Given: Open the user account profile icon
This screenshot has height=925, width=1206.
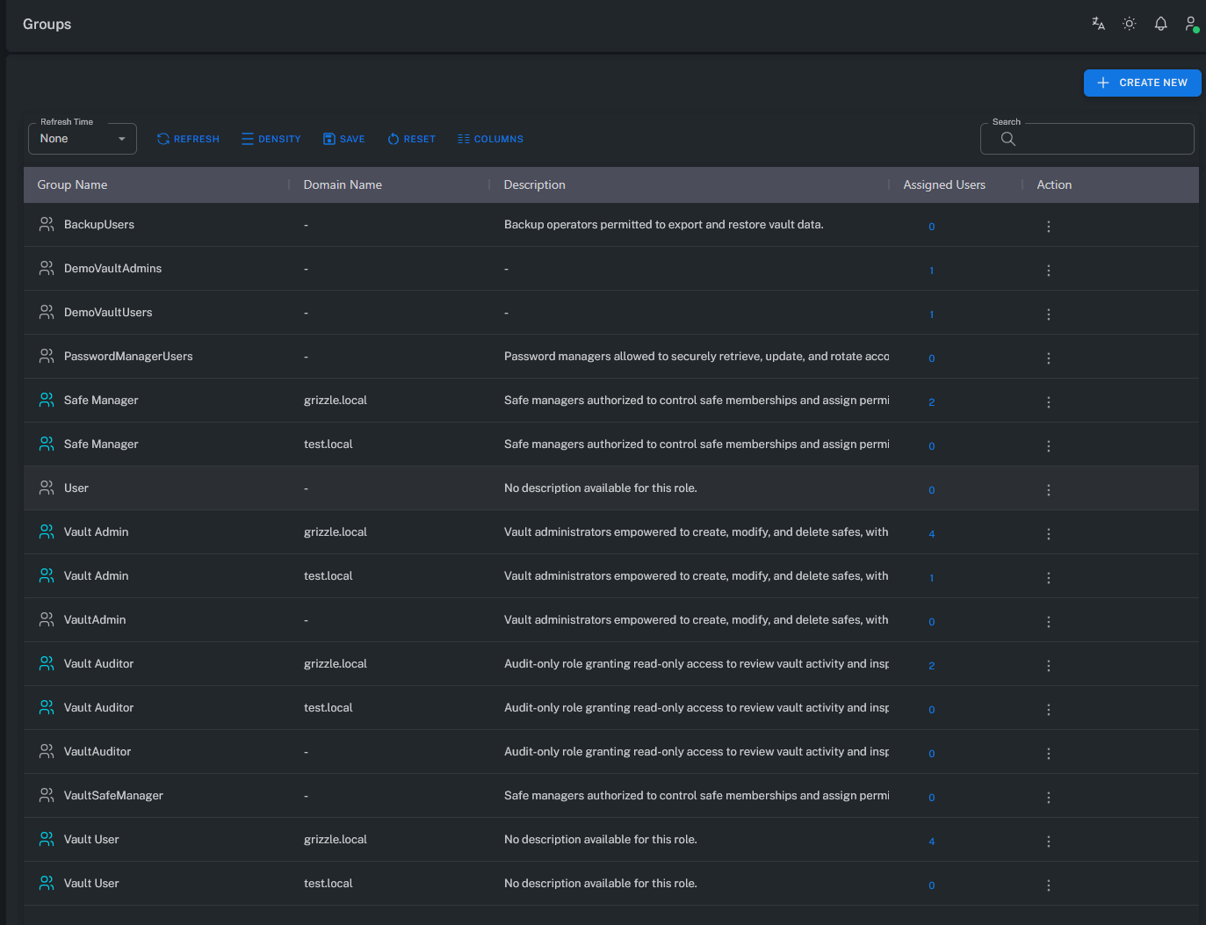Looking at the screenshot, I should pyautogui.click(x=1191, y=24).
